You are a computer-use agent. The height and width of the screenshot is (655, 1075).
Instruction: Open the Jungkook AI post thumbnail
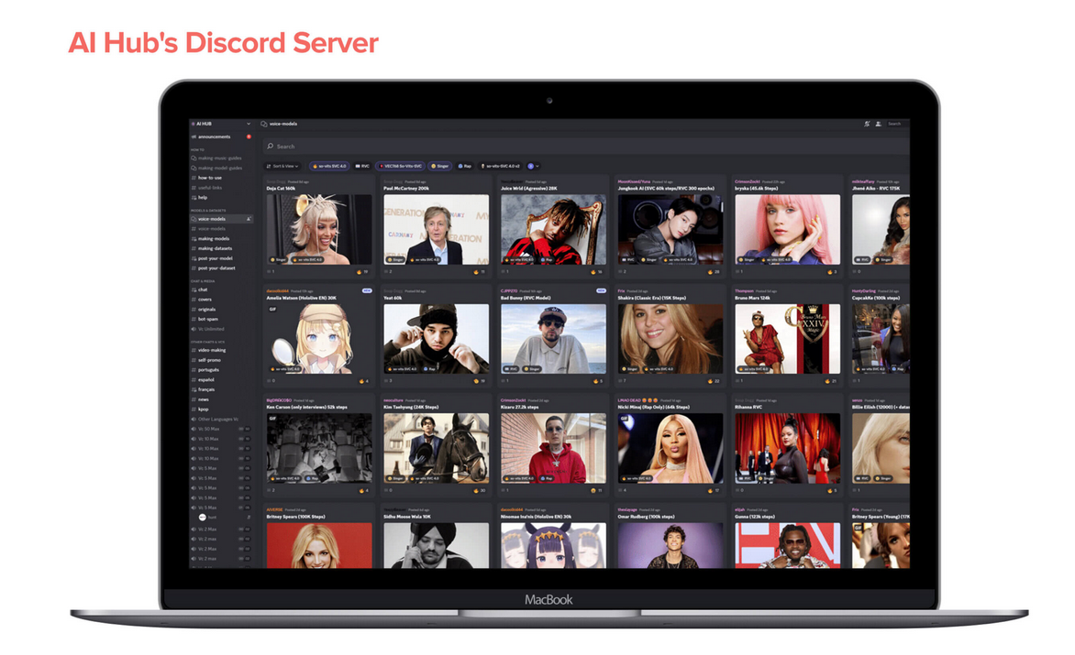point(670,229)
